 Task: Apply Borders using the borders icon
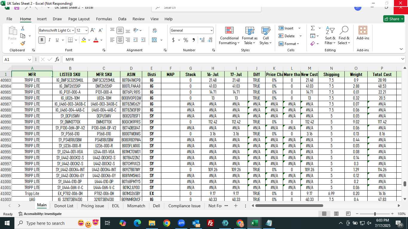(x=70, y=40)
